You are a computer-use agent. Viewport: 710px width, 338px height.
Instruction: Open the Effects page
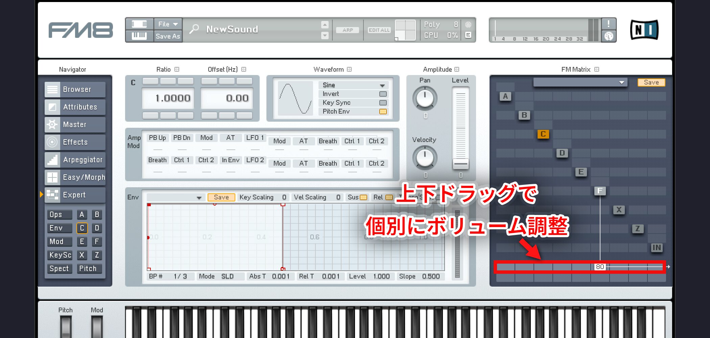pos(75,142)
